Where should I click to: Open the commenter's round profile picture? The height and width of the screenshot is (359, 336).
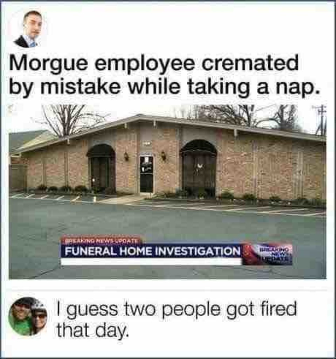[x=28, y=317]
